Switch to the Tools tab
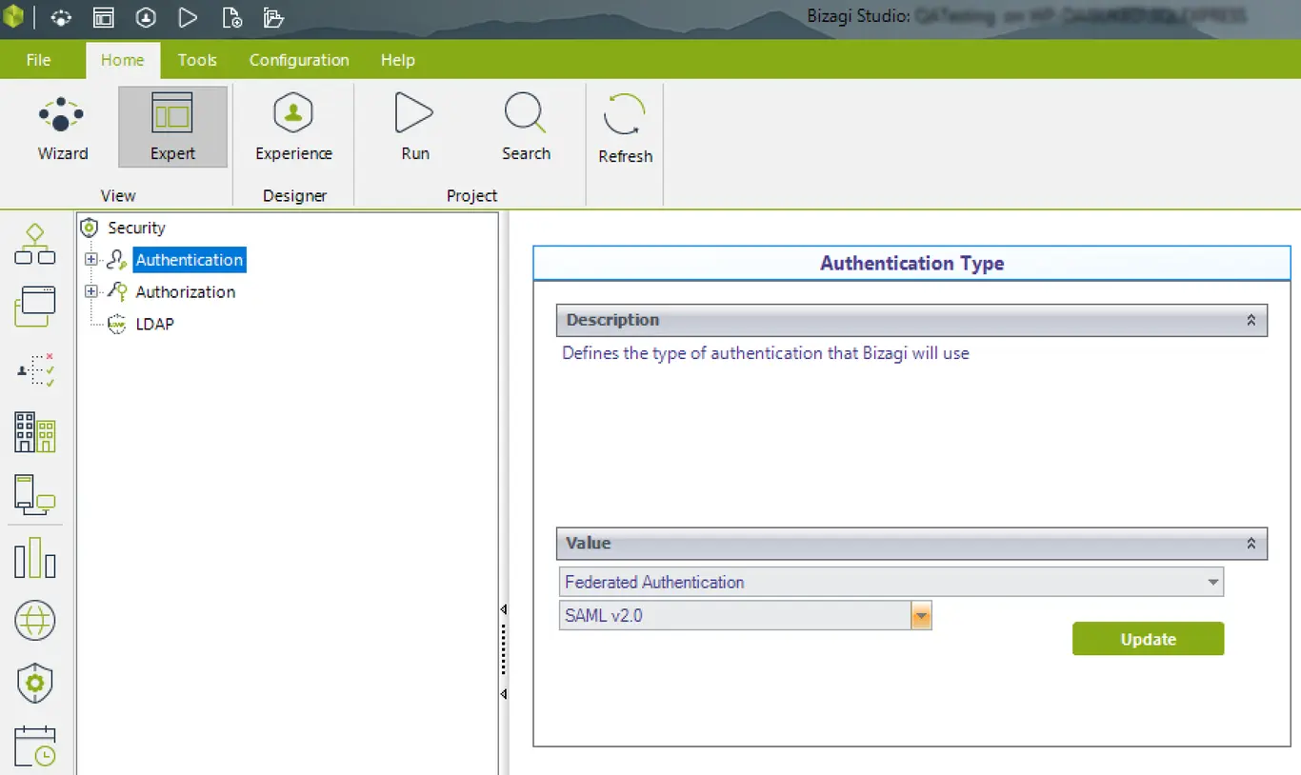 click(197, 60)
